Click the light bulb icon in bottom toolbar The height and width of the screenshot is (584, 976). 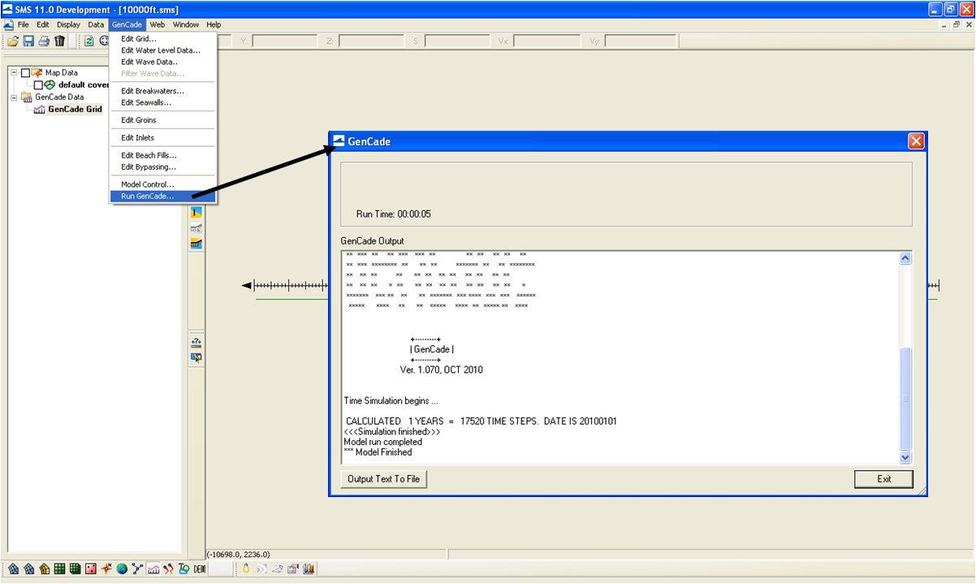coord(246,569)
